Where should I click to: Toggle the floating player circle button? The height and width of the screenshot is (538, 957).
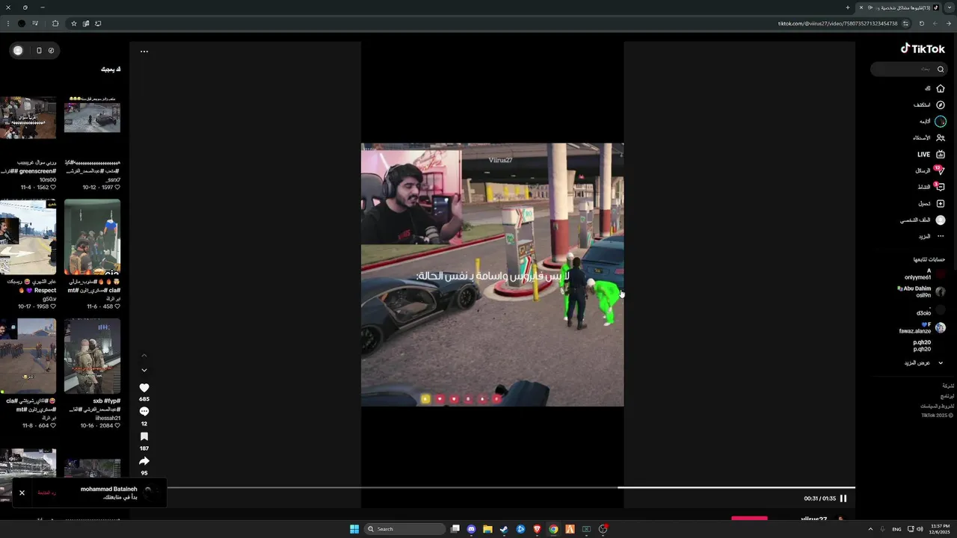(18, 50)
